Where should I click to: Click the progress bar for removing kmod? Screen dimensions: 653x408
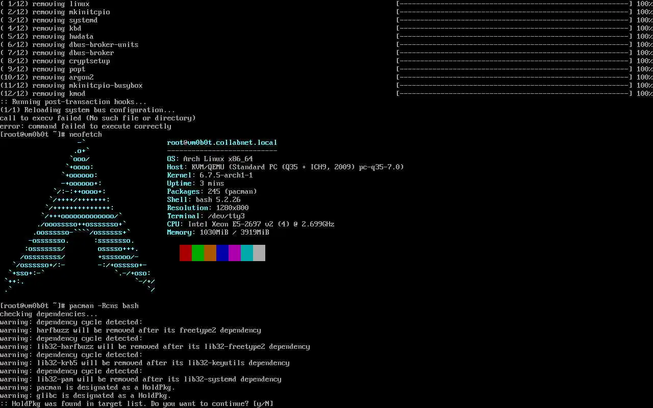[514, 94]
